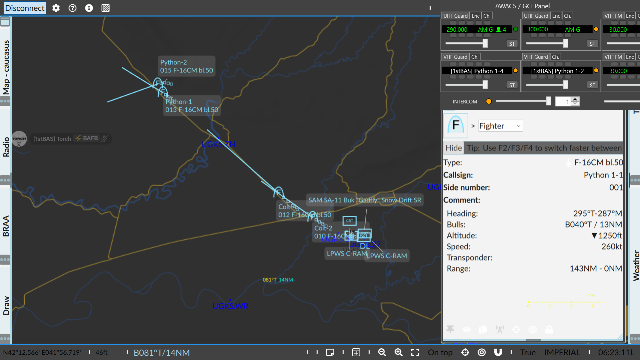Click the fullscreen icon in the status bar
The width and height of the screenshot is (640, 360).
[x=415, y=352]
